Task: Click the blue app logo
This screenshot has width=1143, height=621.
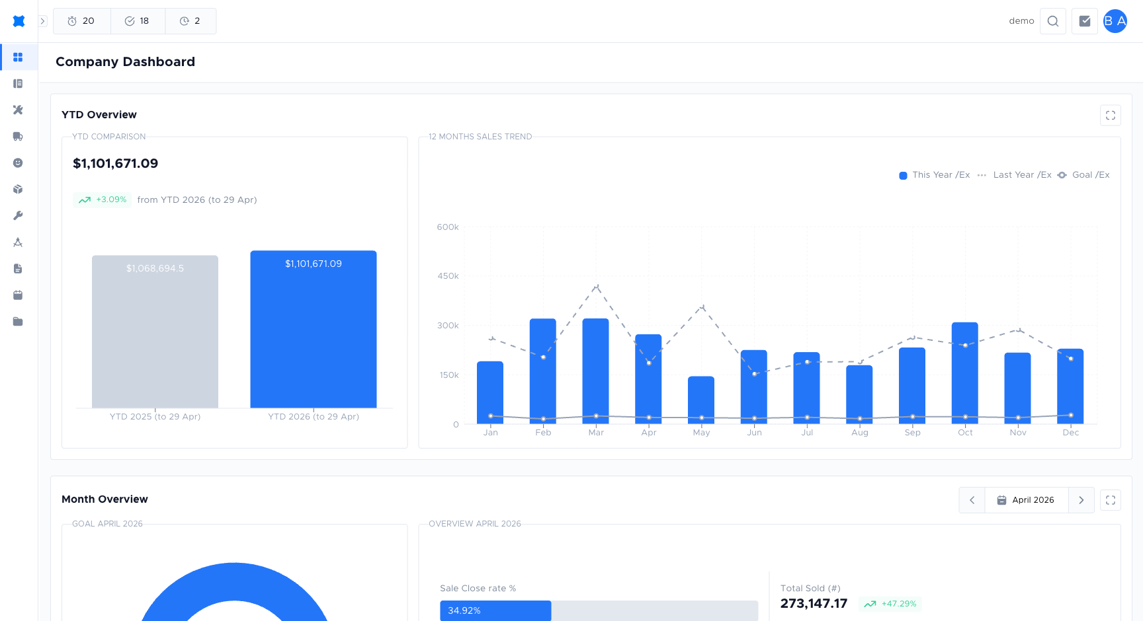Action: tap(19, 21)
